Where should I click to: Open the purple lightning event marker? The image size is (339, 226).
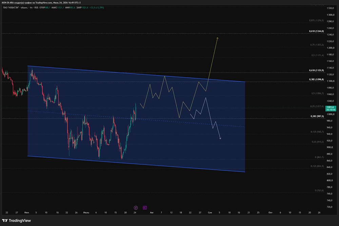136,208
